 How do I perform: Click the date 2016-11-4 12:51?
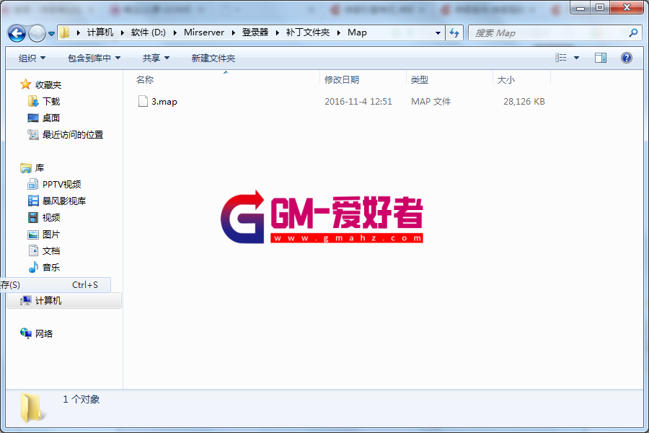point(358,102)
